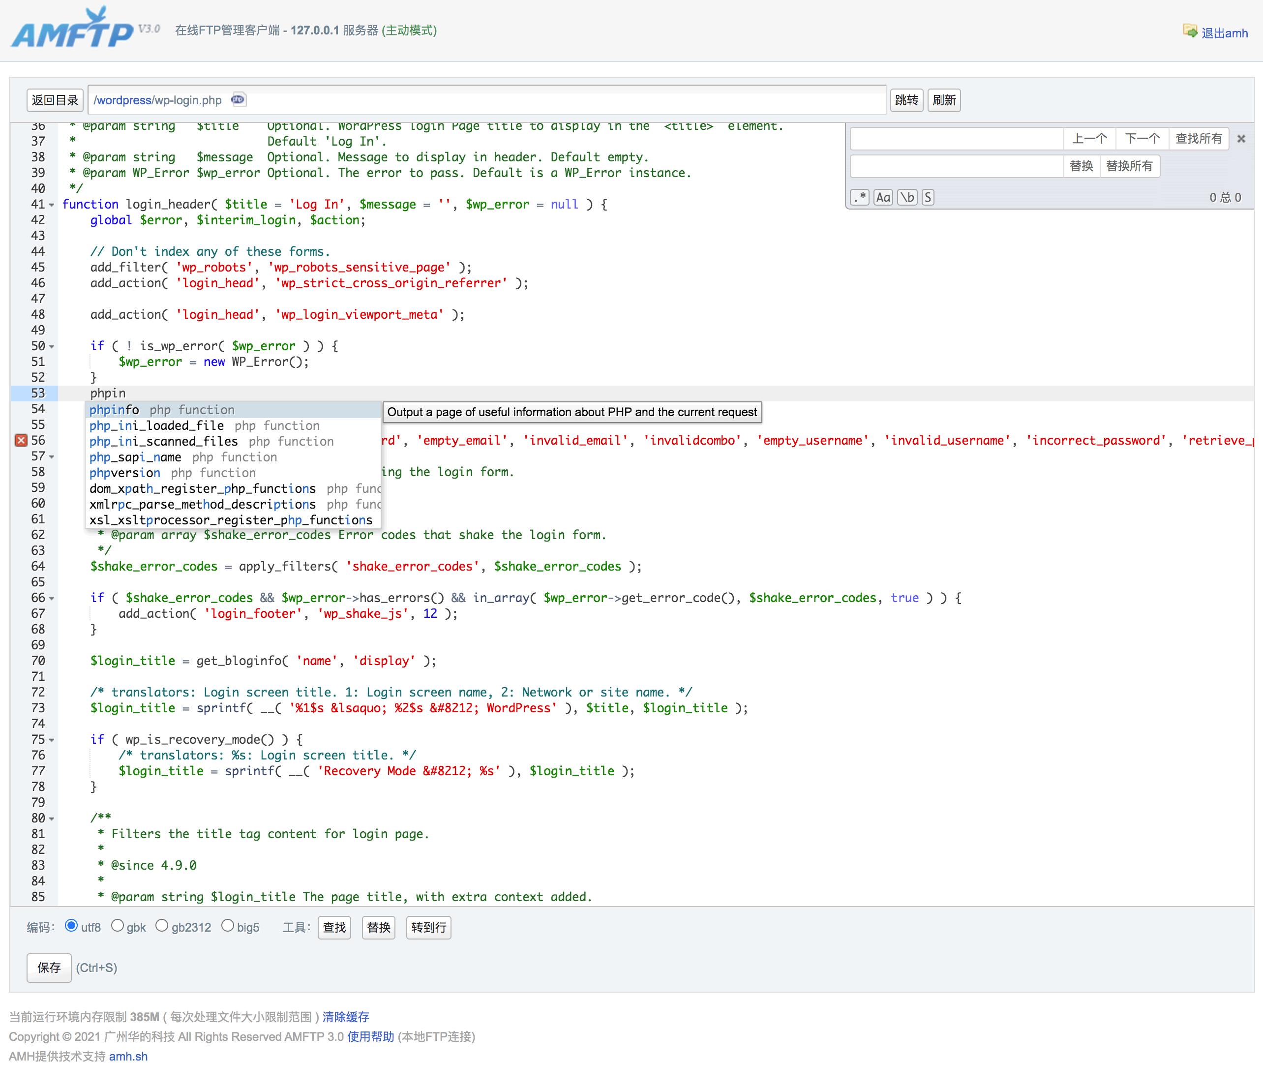
Task: Click the 保存 save button
Action: (49, 968)
